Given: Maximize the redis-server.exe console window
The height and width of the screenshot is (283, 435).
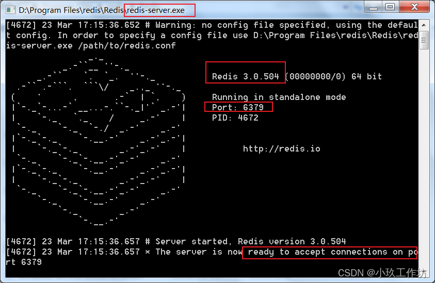Looking at the screenshot, I should point(390,7).
